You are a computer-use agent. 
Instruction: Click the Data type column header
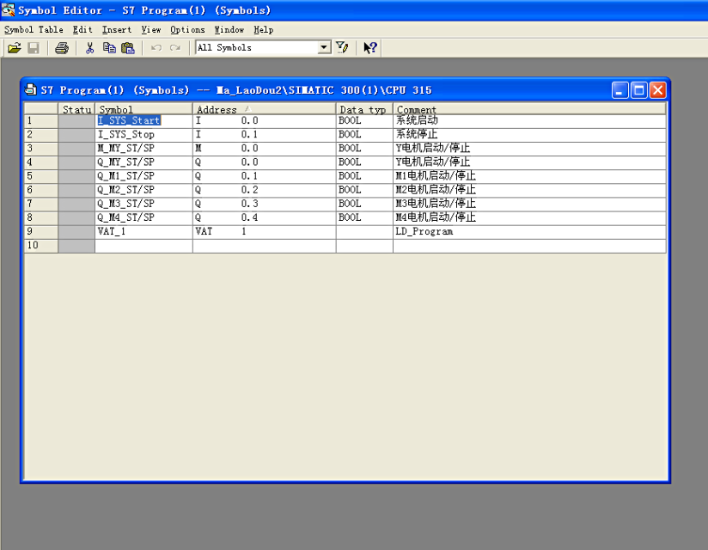point(364,109)
